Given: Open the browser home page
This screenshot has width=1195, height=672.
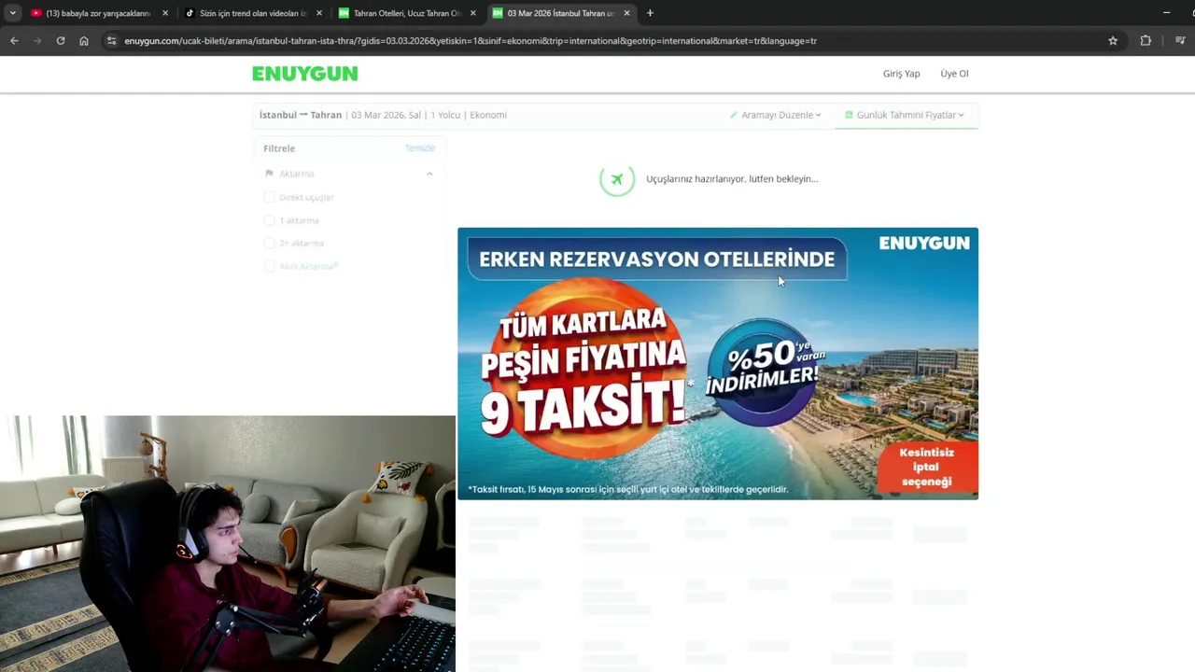Looking at the screenshot, I should click(x=84, y=41).
